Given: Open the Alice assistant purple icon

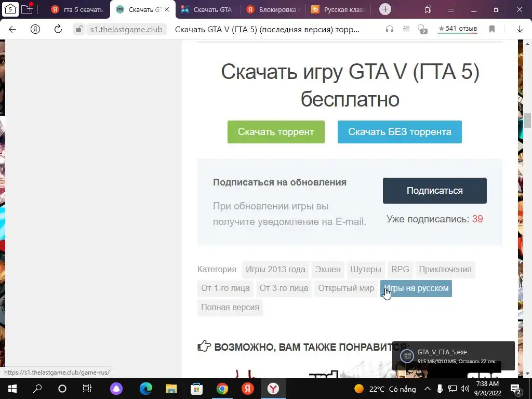Looking at the screenshot, I should 116,389.
